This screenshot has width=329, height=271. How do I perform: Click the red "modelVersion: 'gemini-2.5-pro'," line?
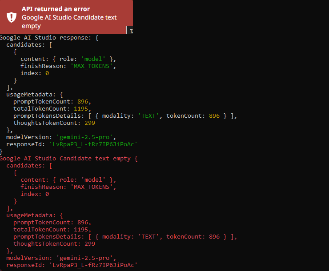pos(61,258)
